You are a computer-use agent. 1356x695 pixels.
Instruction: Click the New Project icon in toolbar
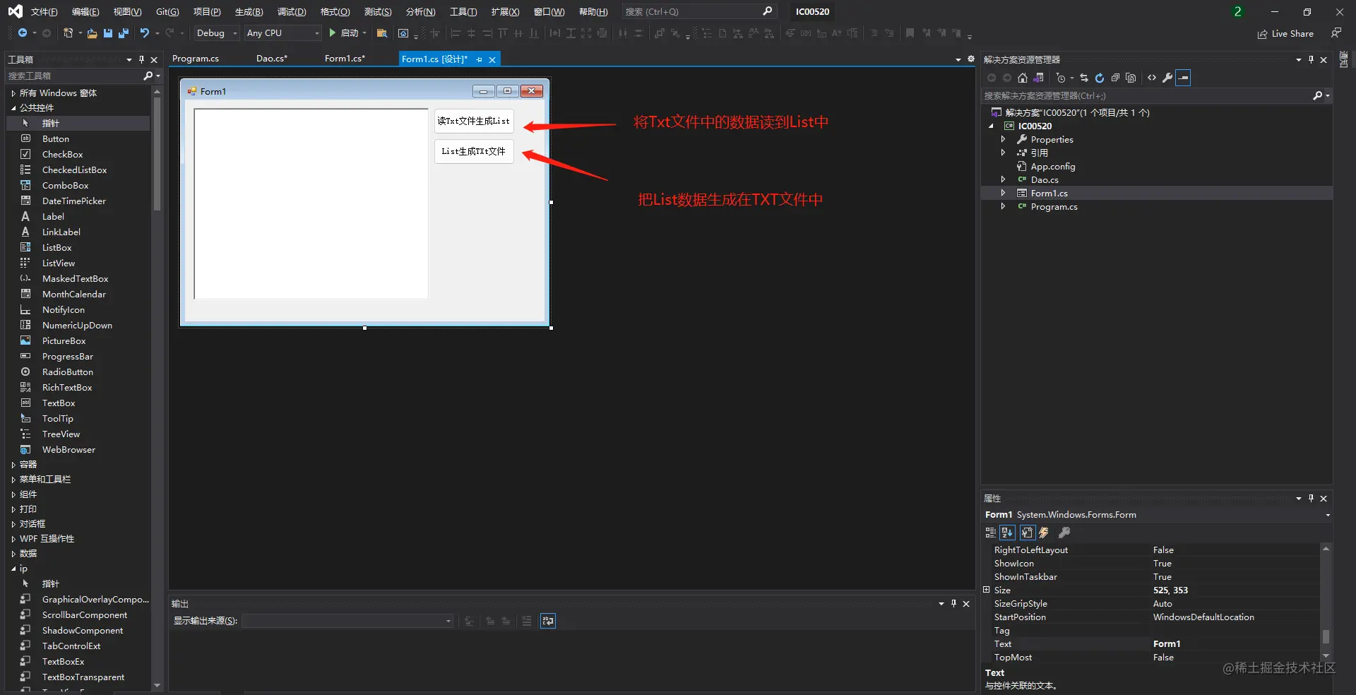(x=69, y=33)
